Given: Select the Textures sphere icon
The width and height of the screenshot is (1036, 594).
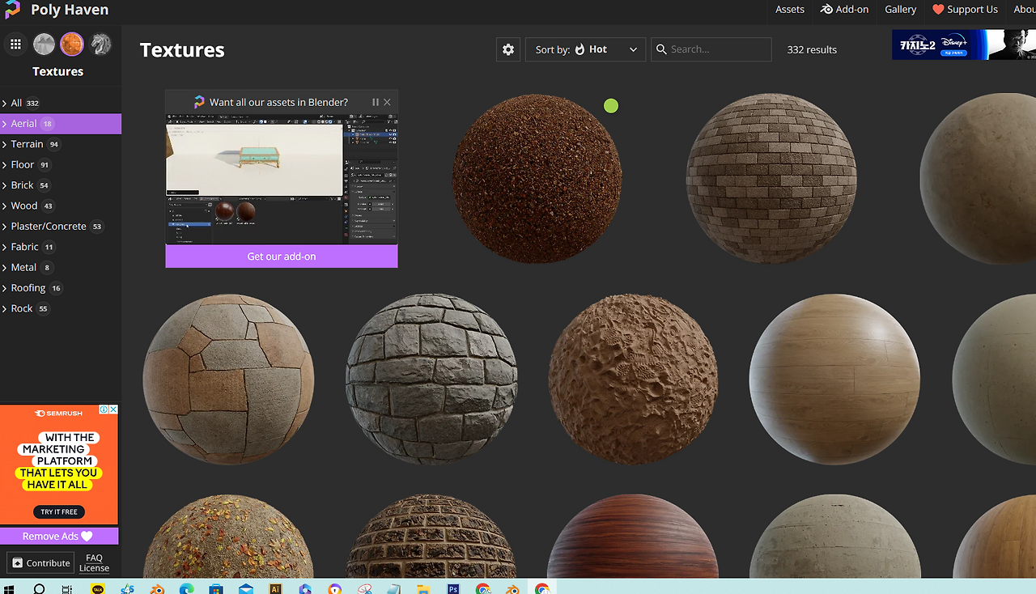Looking at the screenshot, I should click(72, 45).
